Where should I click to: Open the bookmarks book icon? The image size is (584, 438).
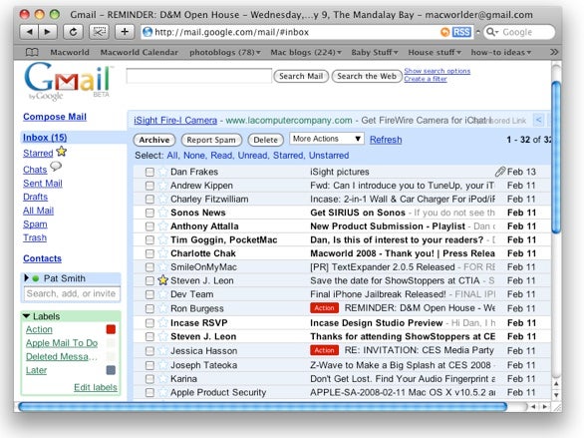[x=32, y=52]
